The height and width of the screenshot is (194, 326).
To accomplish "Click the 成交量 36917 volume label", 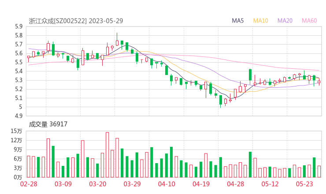I will pyautogui.click(x=48, y=124).
